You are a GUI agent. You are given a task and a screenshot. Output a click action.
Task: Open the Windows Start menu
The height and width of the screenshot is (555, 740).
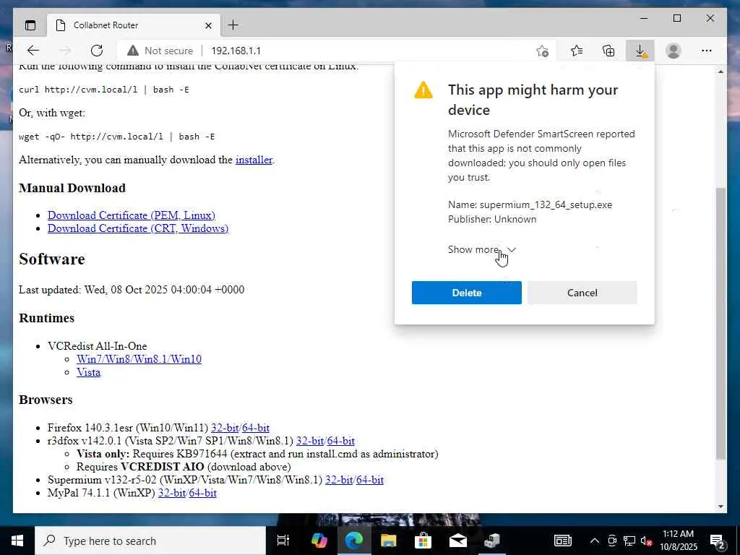17,541
